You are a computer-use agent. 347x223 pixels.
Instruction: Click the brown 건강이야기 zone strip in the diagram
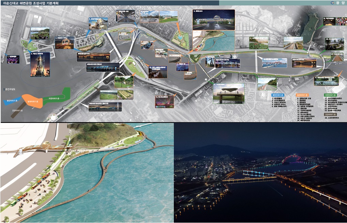(x=19, y=111)
